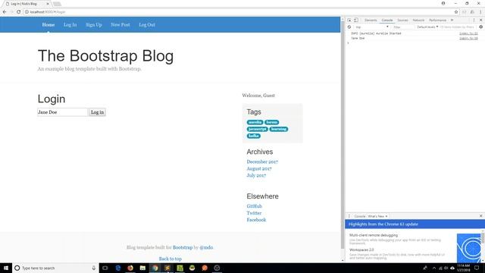Launch Firefox from taskbar
The image size is (485, 273).
pyautogui.click(x=130, y=268)
